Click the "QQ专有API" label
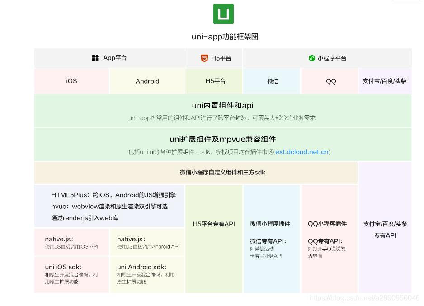The width and height of the screenshot is (424, 306). click(325, 241)
